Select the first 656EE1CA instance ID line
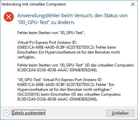The height and width of the screenshot is (120, 138). pyautogui.click(x=67, y=47)
